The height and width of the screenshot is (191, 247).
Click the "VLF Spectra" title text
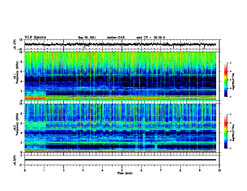click(x=35, y=37)
